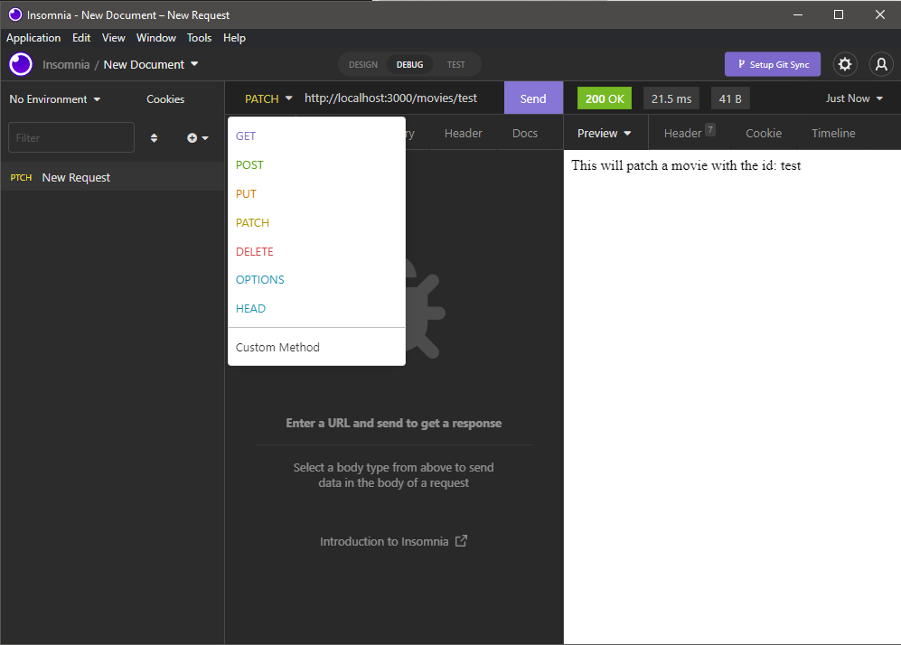Open the Tools menu
Image resolution: width=901 pixels, height=645 pixels.
pyautogui.click(x=199, y=38)
